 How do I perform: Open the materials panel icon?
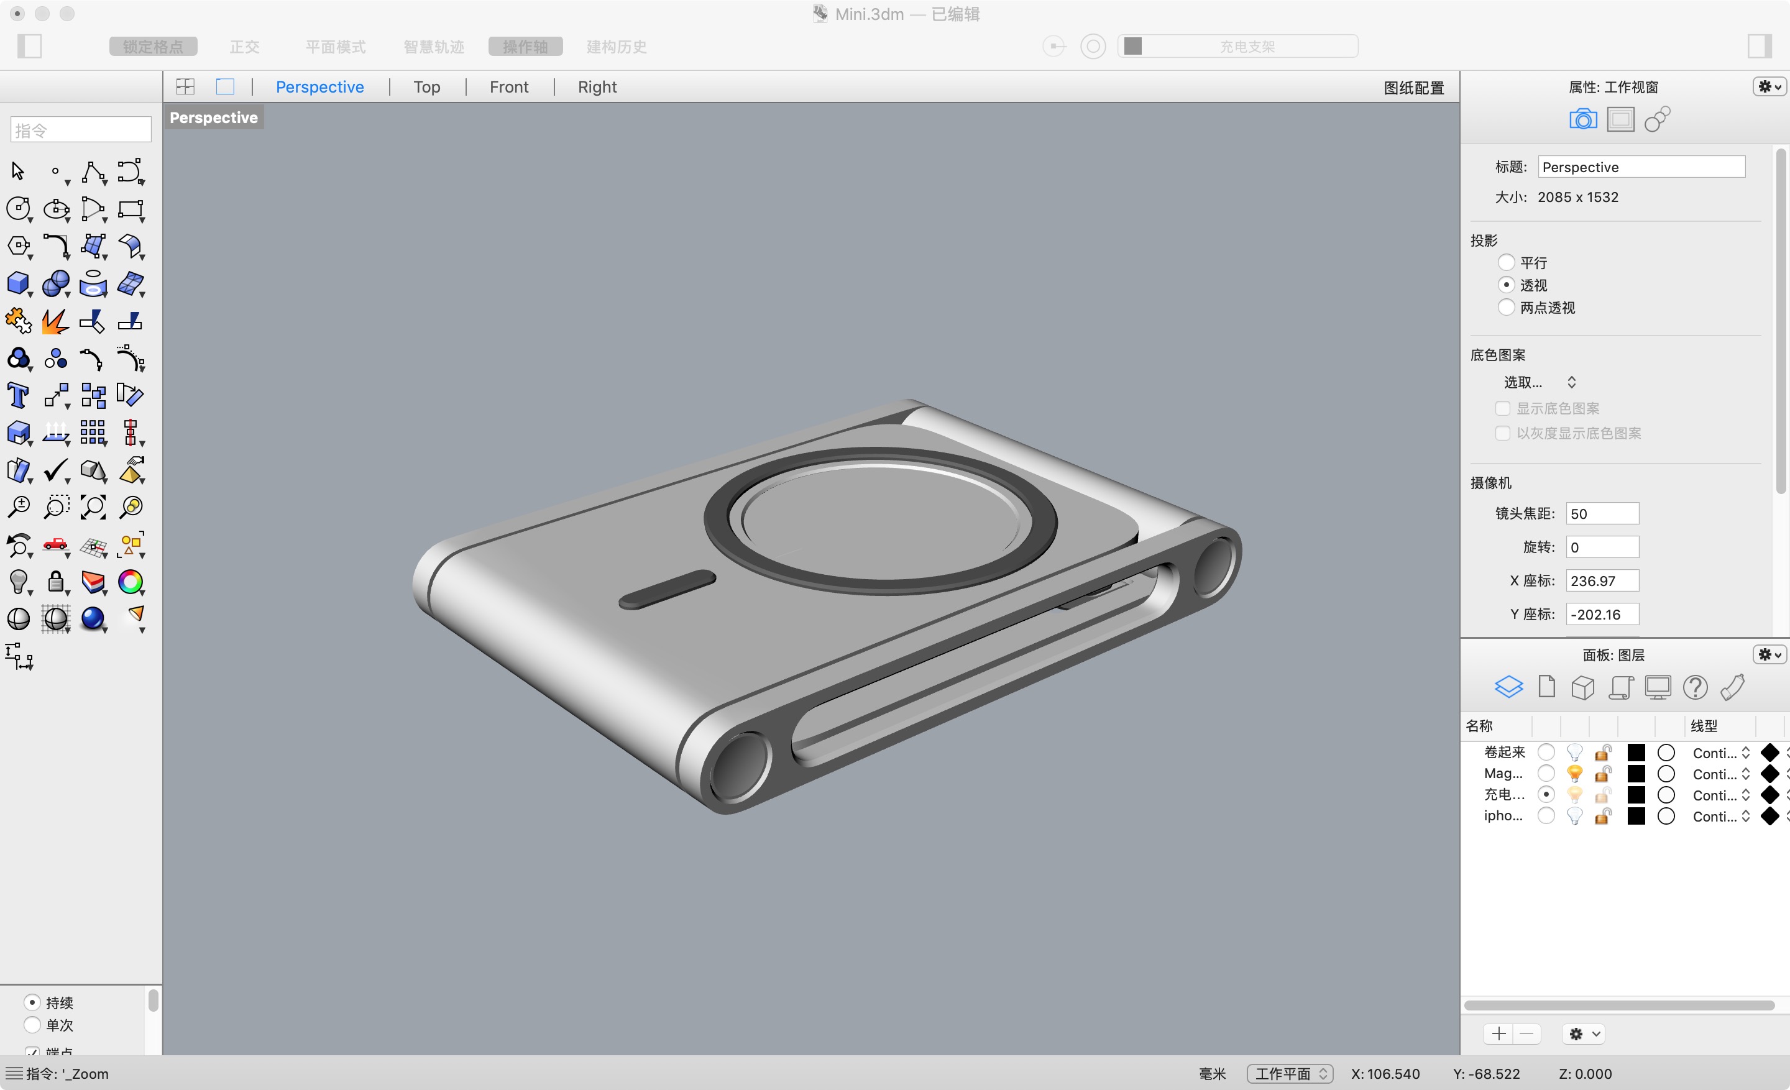coord(1733,686)
